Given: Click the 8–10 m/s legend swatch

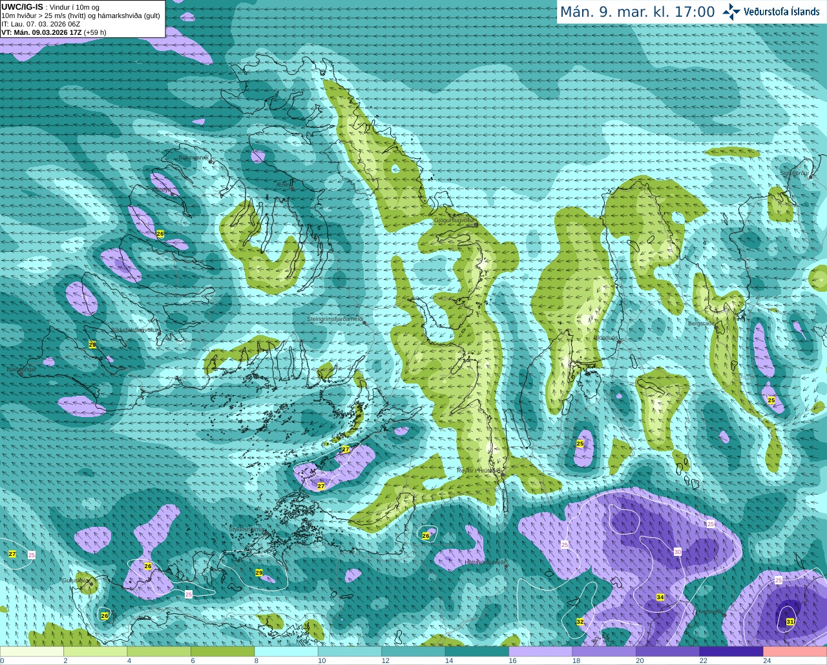Looking at the screenshot, I should [x=286, y=651].
